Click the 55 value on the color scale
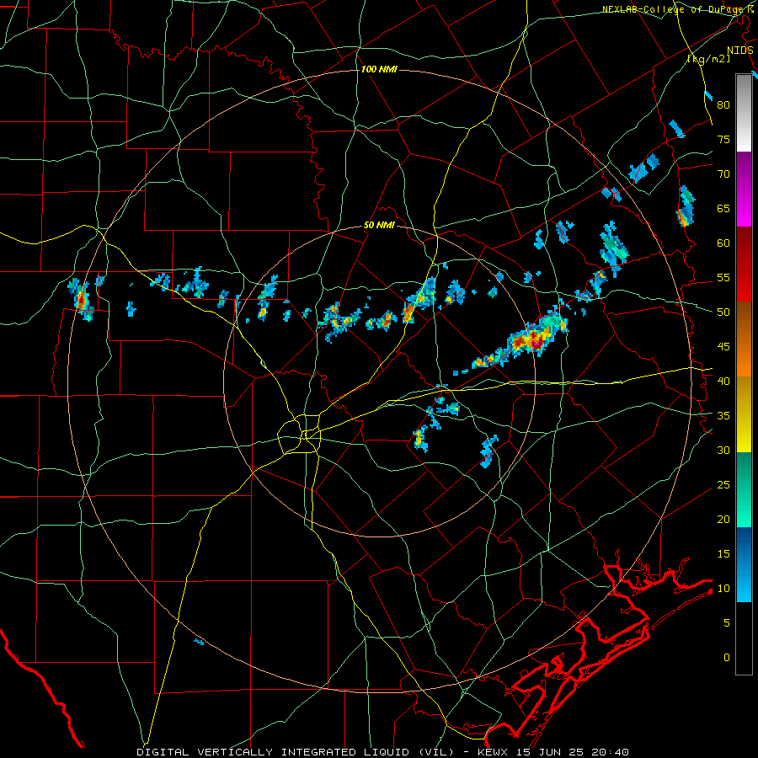 723,277
